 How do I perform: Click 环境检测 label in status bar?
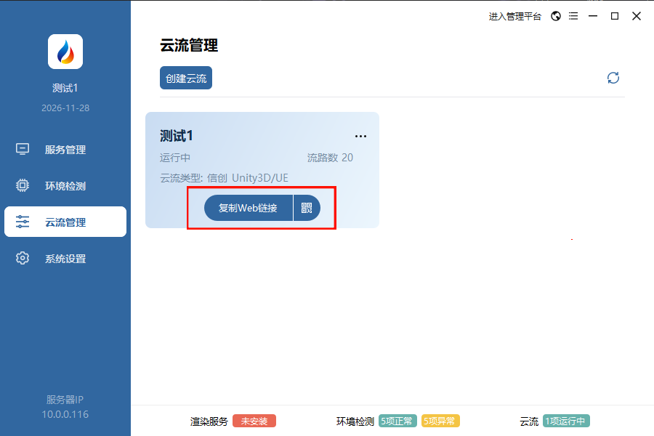pos(355,421)
